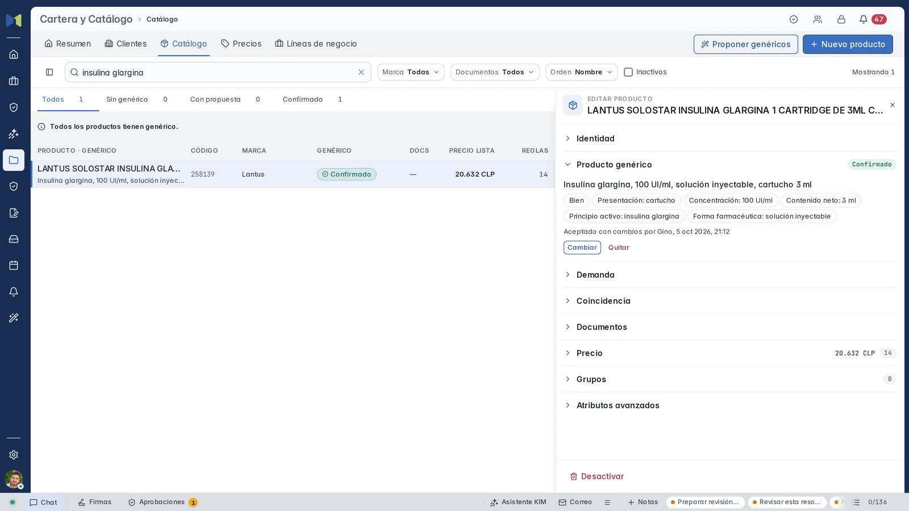Switch to the Líneas de negocio tab
The image size is (909, 511).
click(316, 44)
